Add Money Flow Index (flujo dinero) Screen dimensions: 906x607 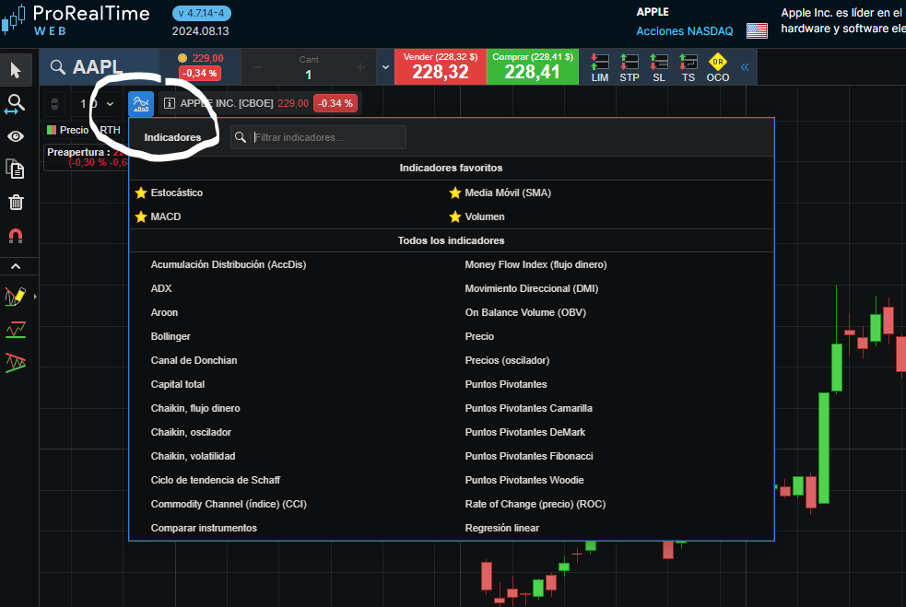(535, 264)
